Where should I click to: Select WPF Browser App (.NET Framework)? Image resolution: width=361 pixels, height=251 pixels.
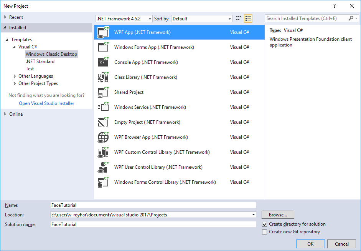tap(179, 137)
